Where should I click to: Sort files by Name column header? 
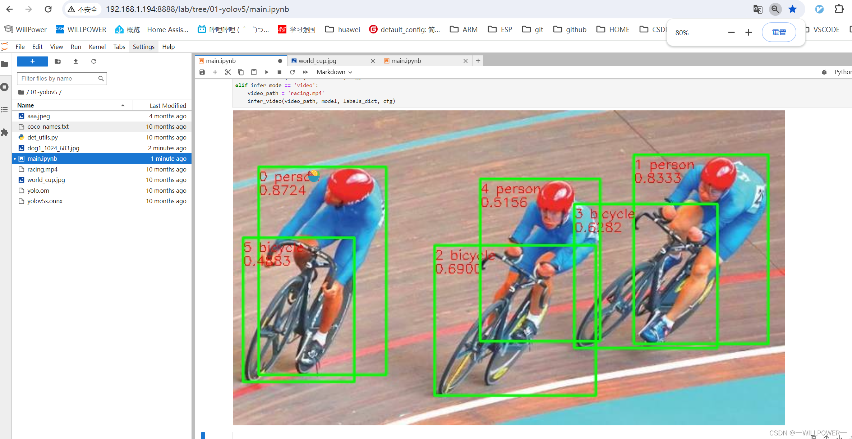tap(72, 105)
